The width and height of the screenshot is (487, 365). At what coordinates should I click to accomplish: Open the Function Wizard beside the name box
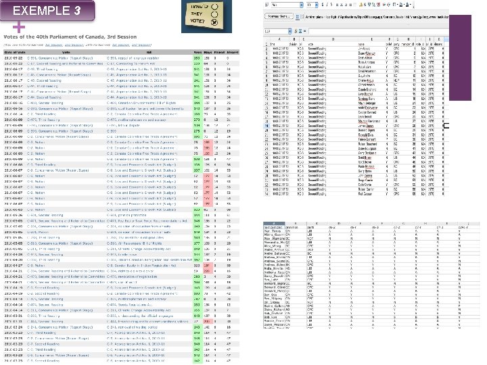pos(296,31)
